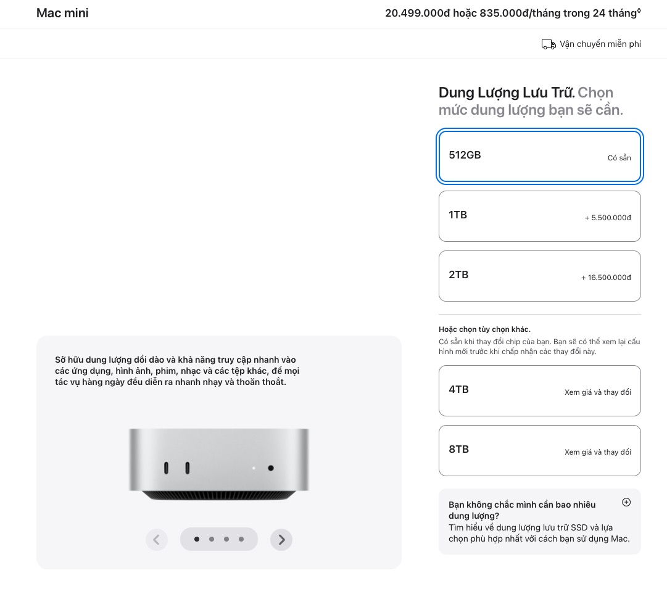The width and height of the screenshot is (667, 615).
Task: Click 'Vận chuyển miễn phí' text
Action: click(600, 44)
